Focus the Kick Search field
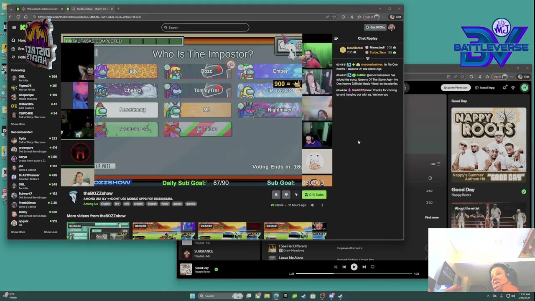This screenshot has width=535, height=301. 205,28
